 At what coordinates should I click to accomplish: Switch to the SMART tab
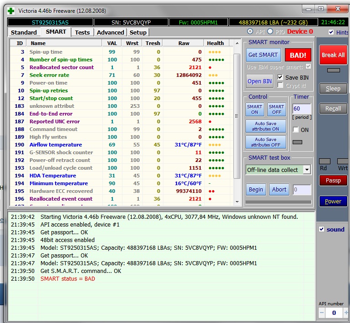point(56,32)
